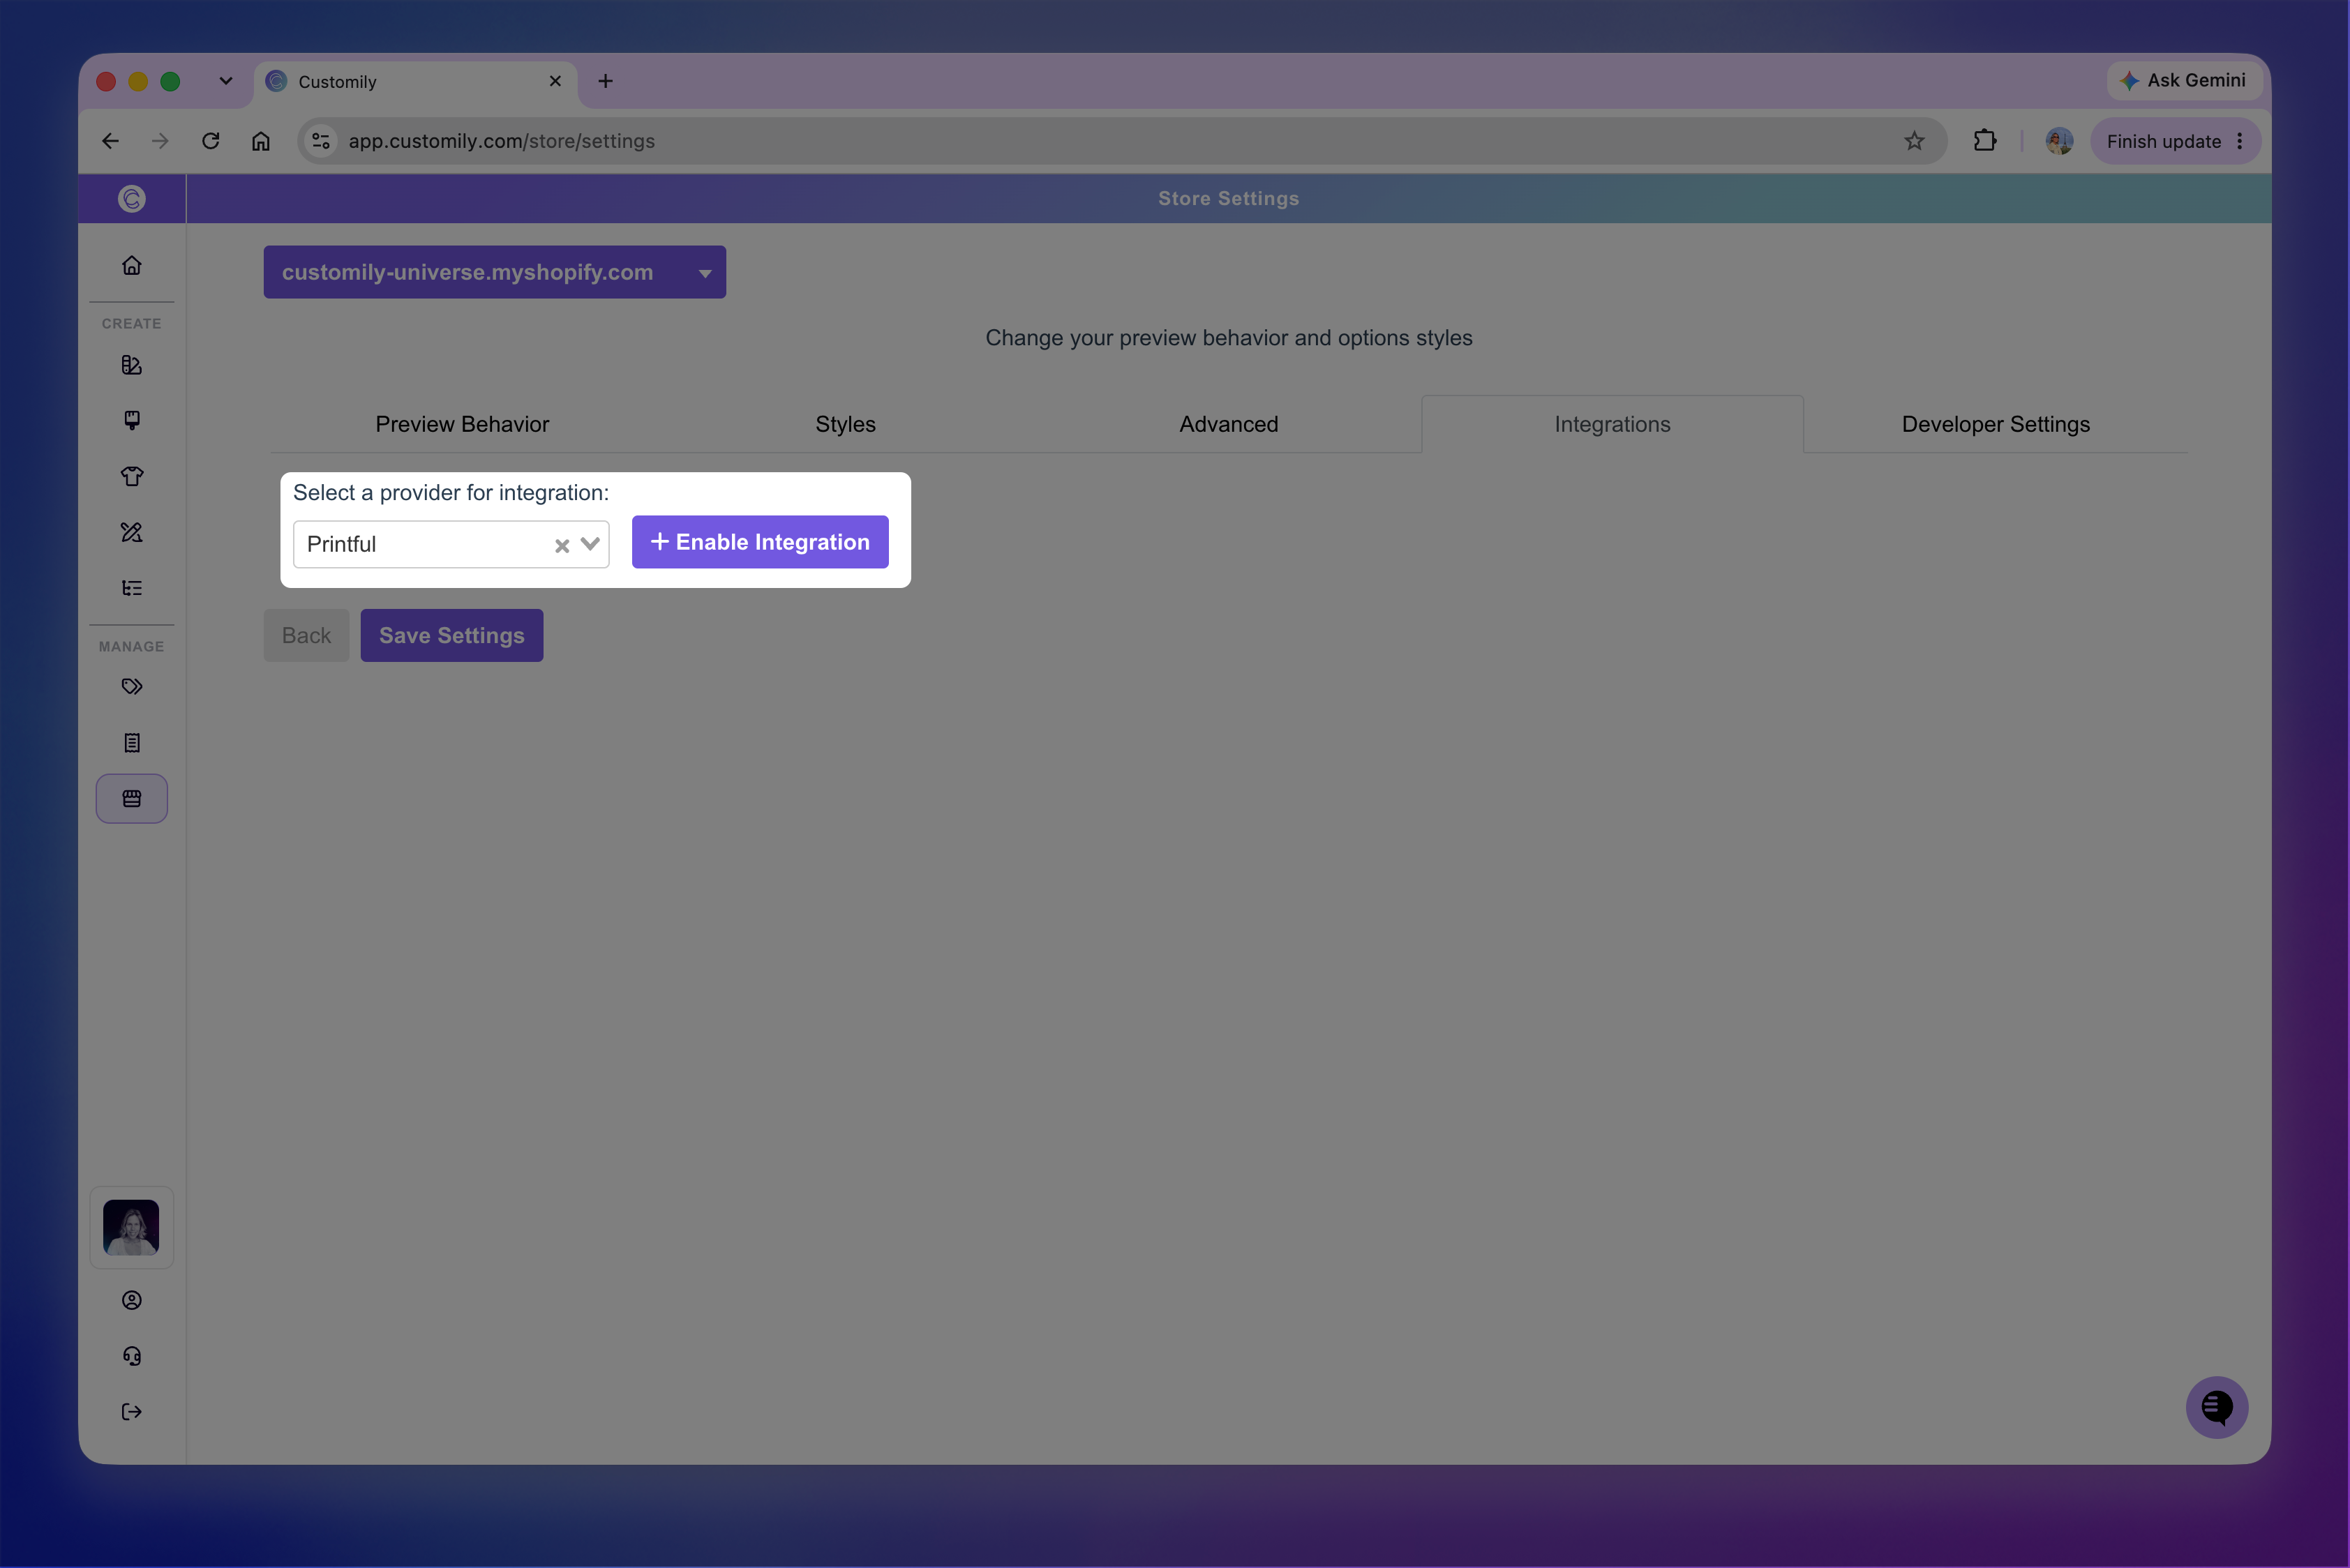Select the highlighted store settings icon
The height and width of the screenshot is (1568, 2350).
click(131, 799)
